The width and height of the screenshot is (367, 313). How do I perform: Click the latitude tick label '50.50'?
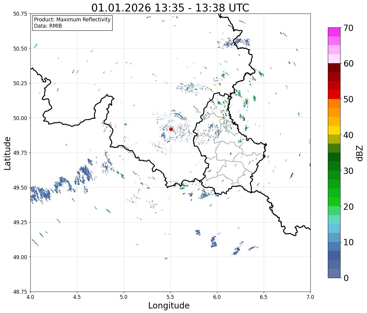(x=20, y=48)
